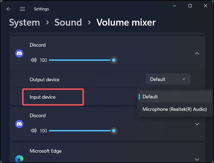Image resolution: width=214 pixels, height=163 pixels.
Task: Minimize the Settings window
Action: pyautogui.click(x=175, y=6)
